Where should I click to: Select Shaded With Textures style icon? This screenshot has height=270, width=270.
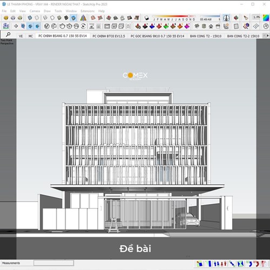66,18
